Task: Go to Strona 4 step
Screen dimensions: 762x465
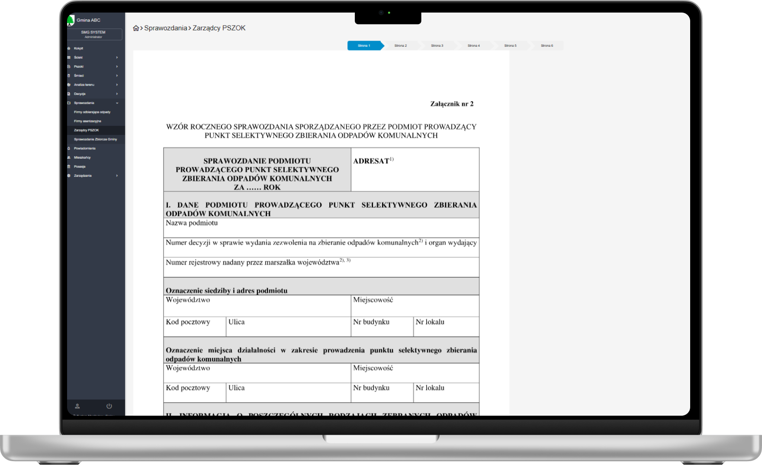Action: 473,45
